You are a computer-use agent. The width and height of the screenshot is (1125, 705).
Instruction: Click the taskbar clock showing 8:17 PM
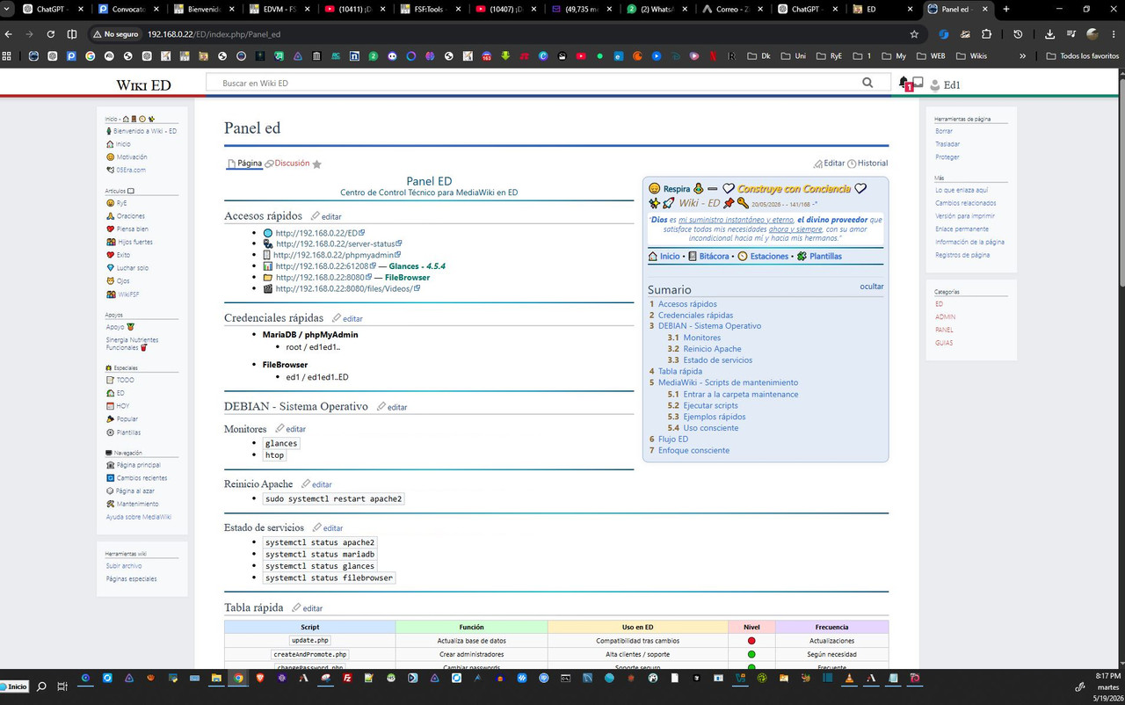pyautogui.click(x=1107, y=675)
